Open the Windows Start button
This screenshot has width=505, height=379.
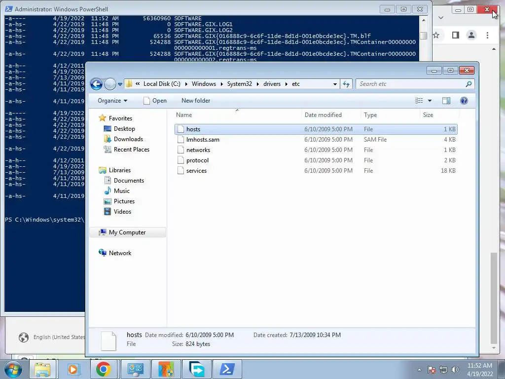click(x=13, y=369)
